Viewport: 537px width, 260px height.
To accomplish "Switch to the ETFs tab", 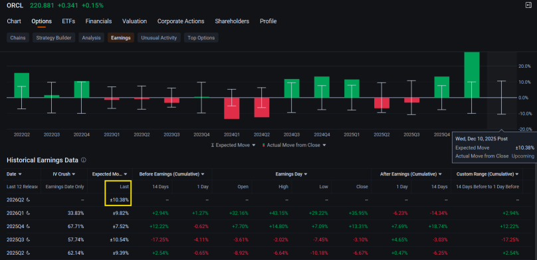I will [x=68, y=21].
